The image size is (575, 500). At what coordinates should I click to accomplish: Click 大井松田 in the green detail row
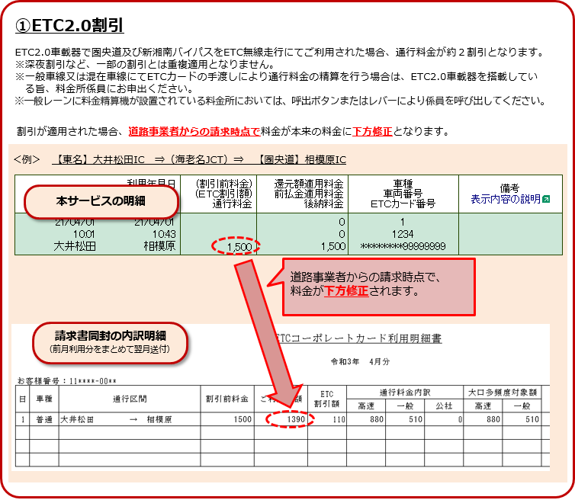coord(75,246)
